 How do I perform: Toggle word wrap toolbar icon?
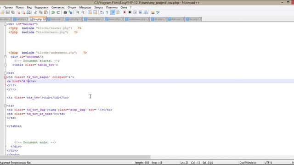(x=102, y=12)
